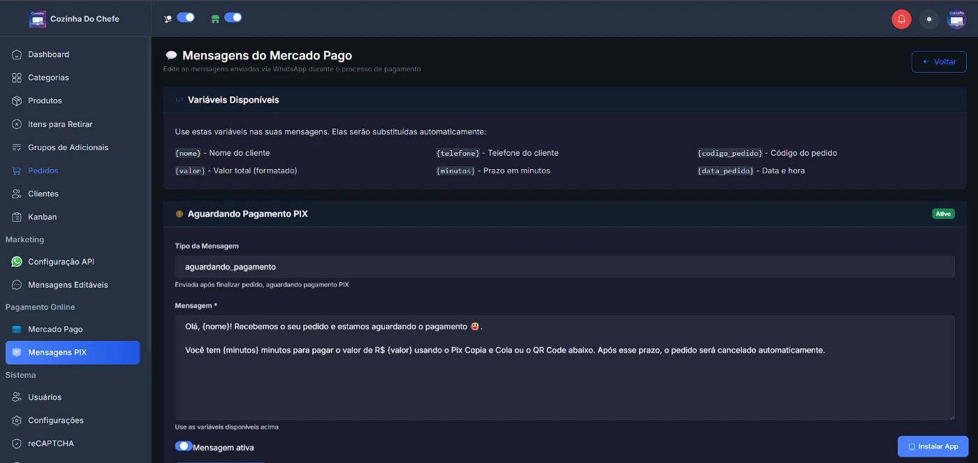
Task: Click the Kanban clipboard icon
Action: coord(17,217)
